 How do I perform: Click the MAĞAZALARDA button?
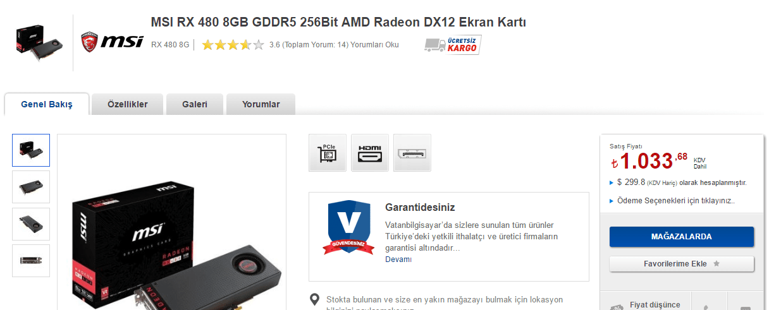pyautogui.click(x=682, y=237)
